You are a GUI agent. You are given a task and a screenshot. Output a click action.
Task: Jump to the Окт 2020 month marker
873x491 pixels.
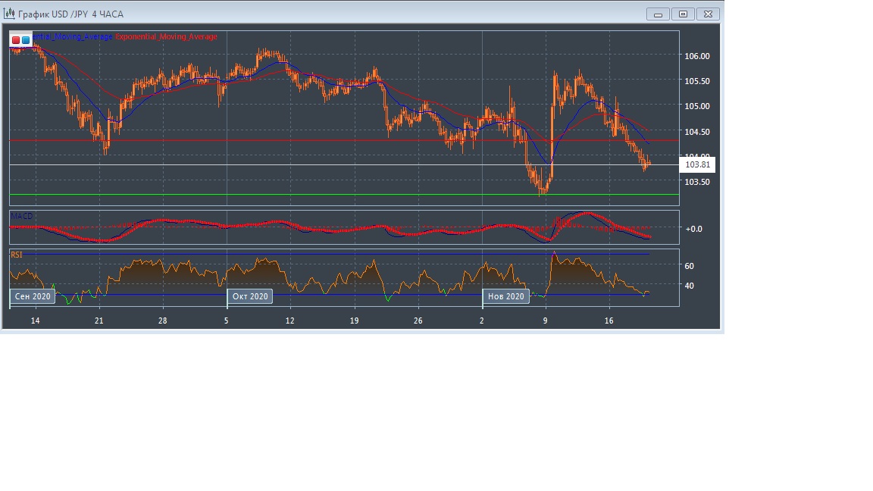point(250,296)
